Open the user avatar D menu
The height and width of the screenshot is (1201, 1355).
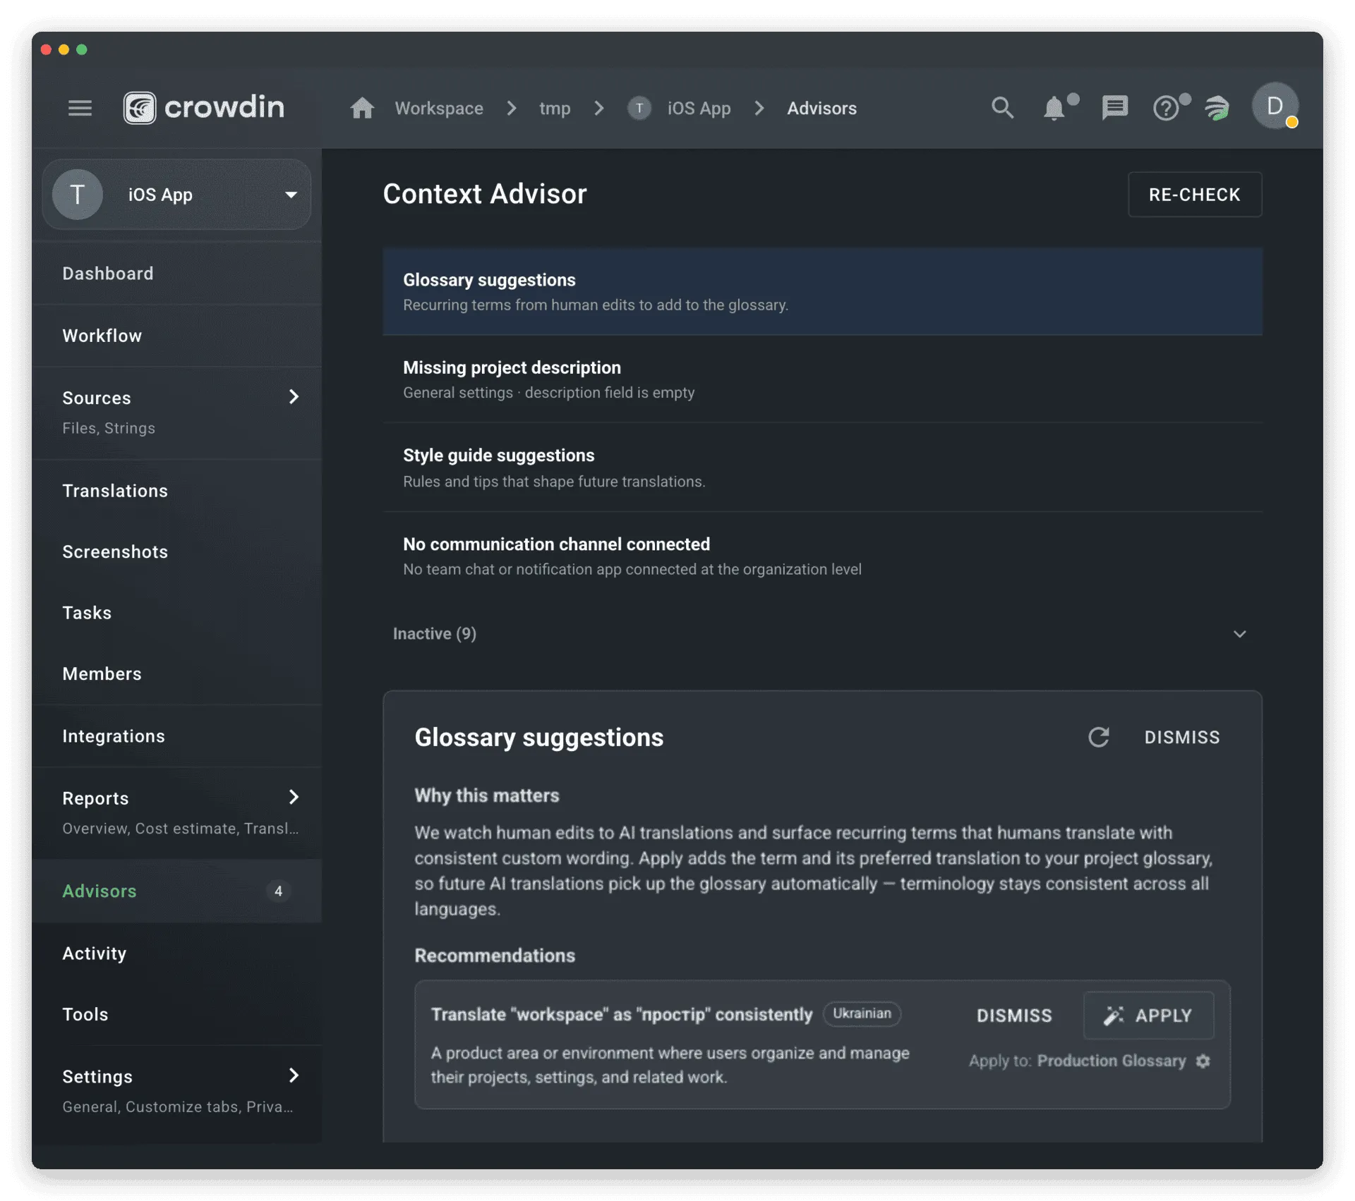tap(1275, 106)
